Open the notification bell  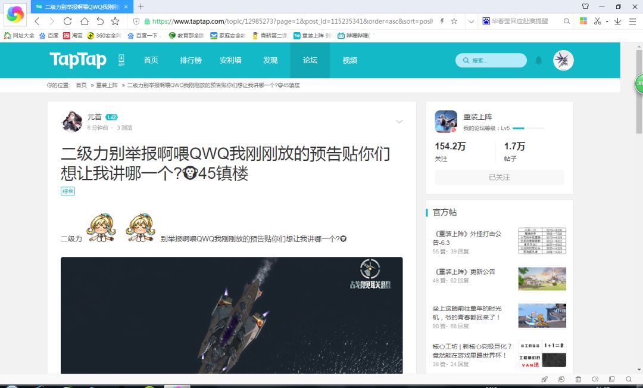pyautogui.click(x=539, y=60)
